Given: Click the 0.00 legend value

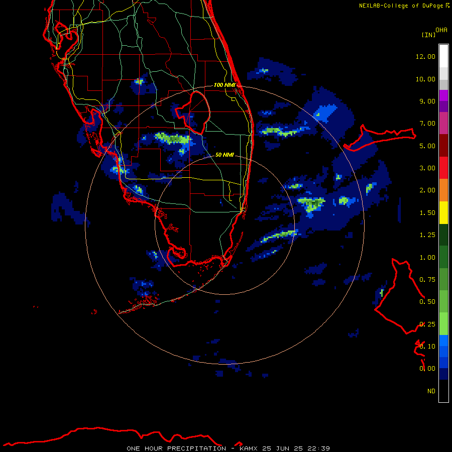Looking at the screenshot, I should (427, 369).
